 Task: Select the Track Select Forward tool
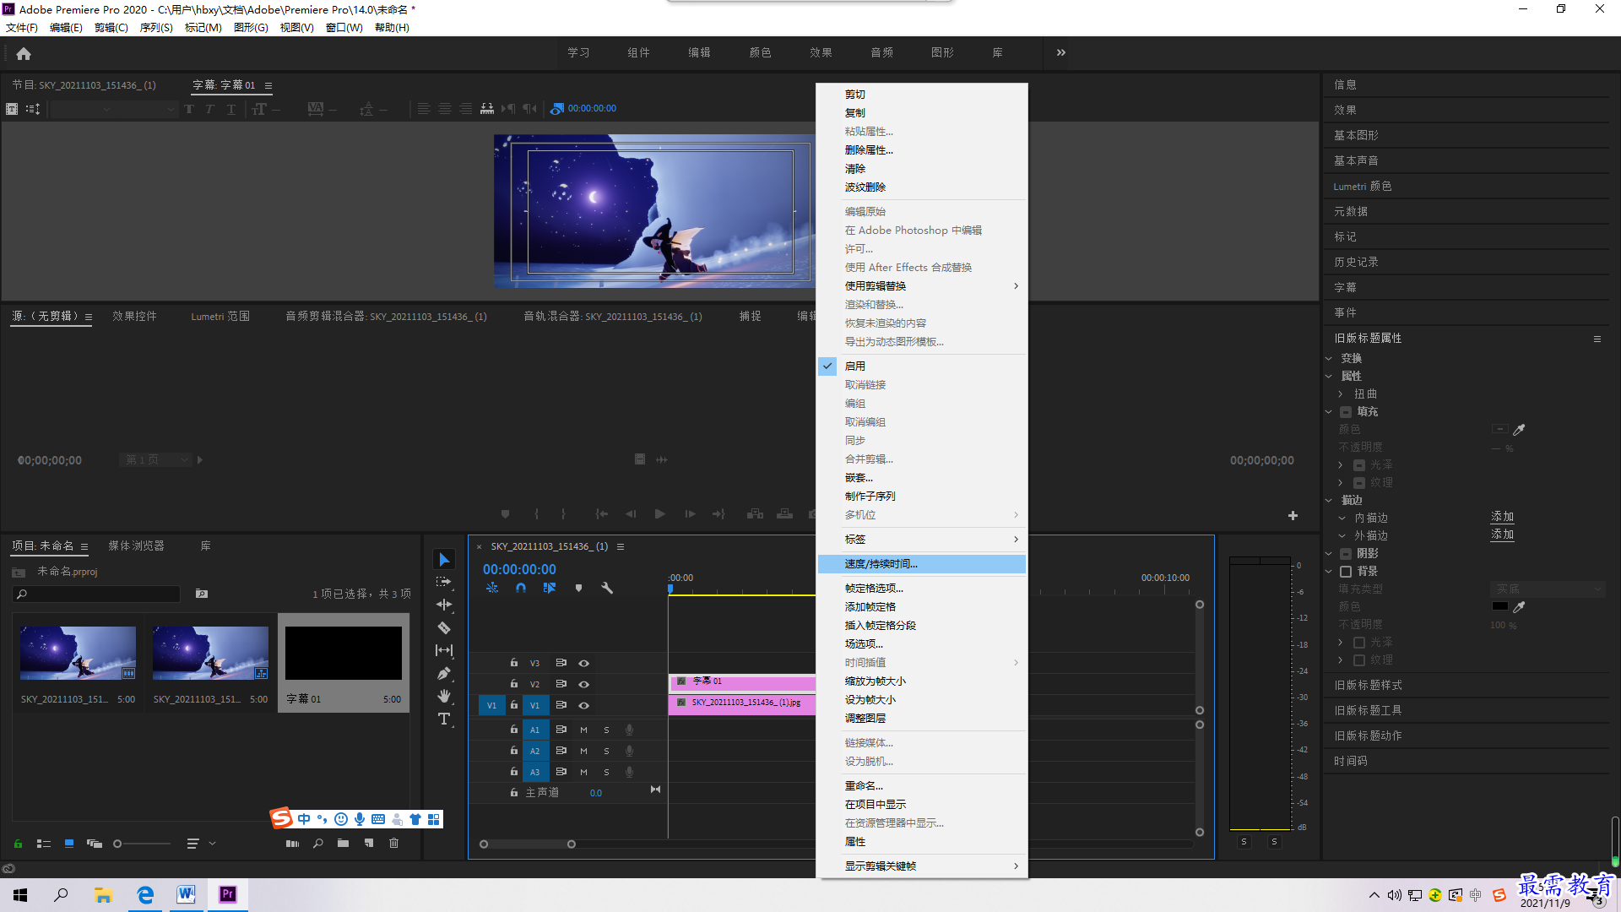click(444, 582)
